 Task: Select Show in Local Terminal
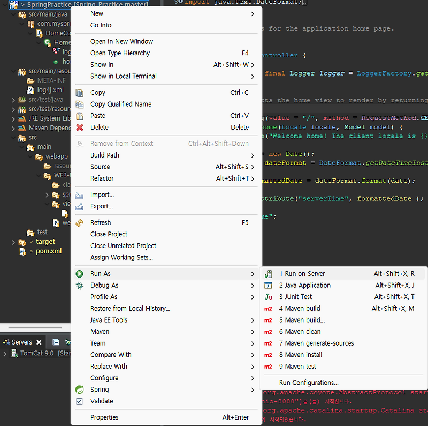[x=166, y=76]
